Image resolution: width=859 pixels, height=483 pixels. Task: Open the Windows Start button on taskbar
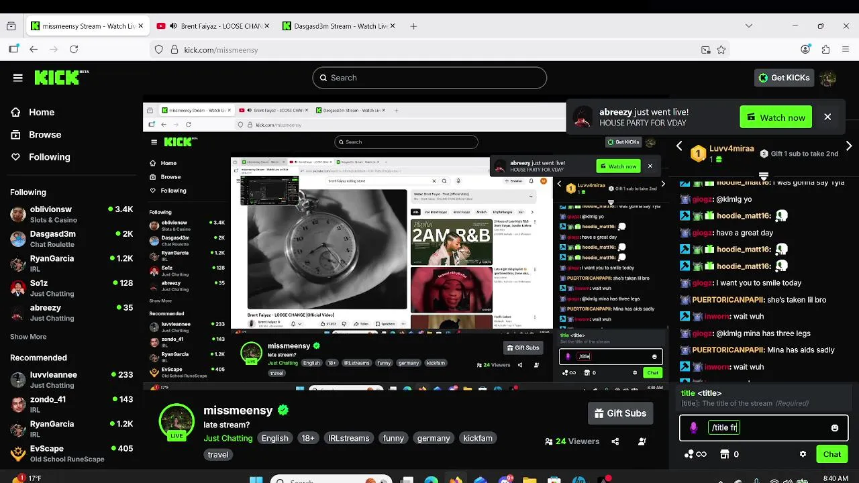[x=256, y=479]
